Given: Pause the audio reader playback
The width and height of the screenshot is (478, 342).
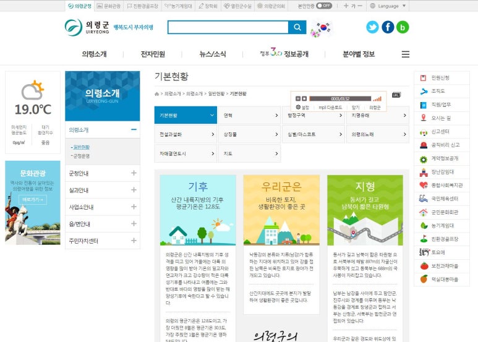Looking at the screenshot, I should pyautogui.click(x=298, y=99).
